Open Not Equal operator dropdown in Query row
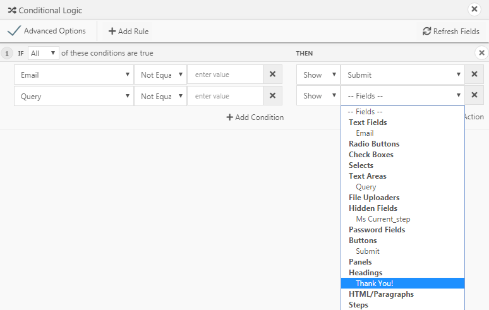 coord(160,96)
